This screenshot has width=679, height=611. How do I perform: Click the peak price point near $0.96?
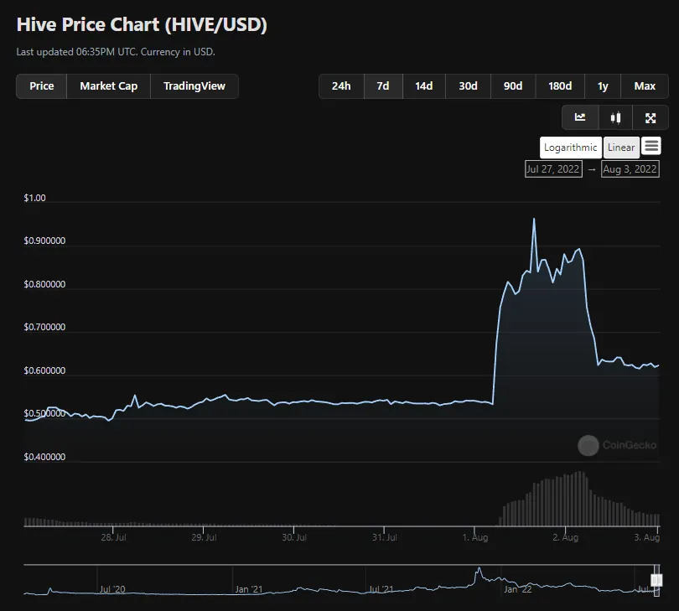[534, 219]
